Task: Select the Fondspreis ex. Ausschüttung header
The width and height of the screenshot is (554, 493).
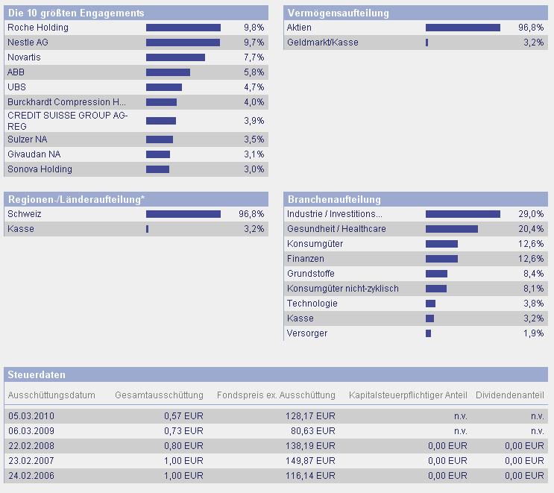Action: click(276, 395)
